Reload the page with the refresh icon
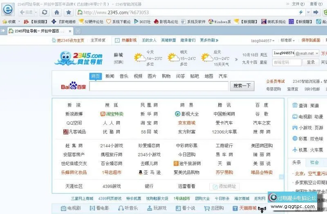This screenshot has height=214, width=327. pyautogui.click(x=45, y=12)
